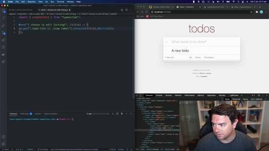
Task: Kill the terminal with trash icon
Action: click(122, 114)
